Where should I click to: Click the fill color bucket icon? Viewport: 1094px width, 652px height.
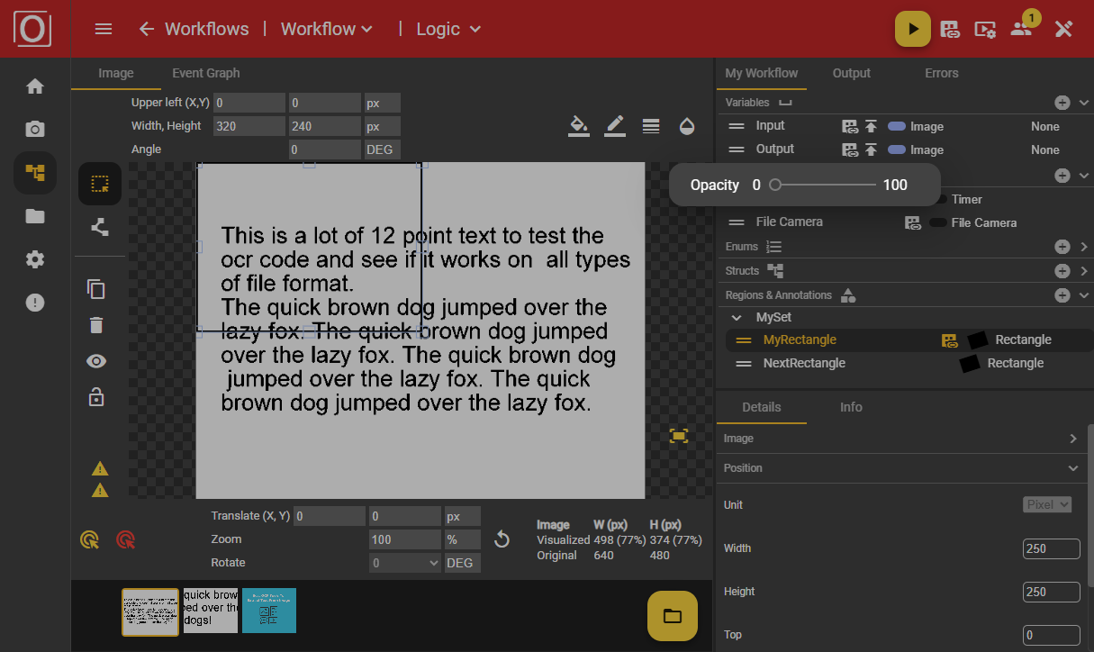pos(579,126)
